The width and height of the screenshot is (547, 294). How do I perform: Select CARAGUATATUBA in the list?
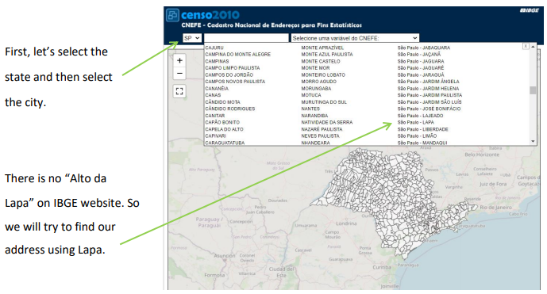[225, 143]
